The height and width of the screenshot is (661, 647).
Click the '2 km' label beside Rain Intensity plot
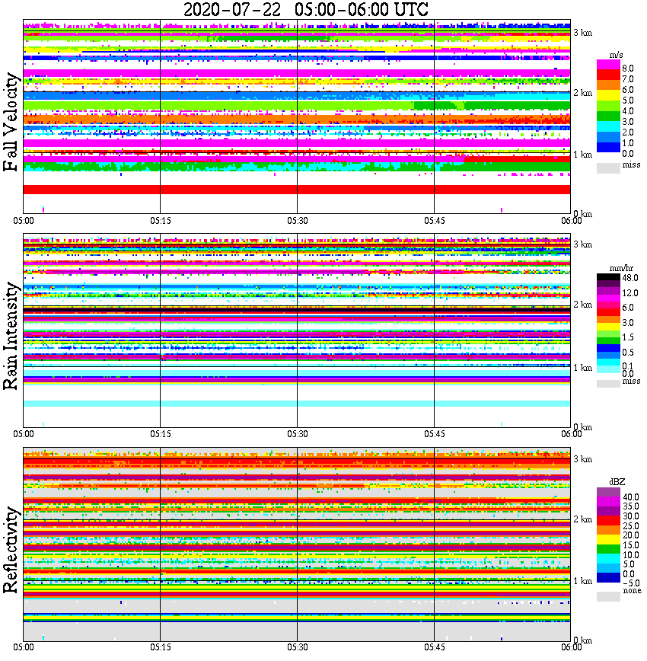(582, 305)
